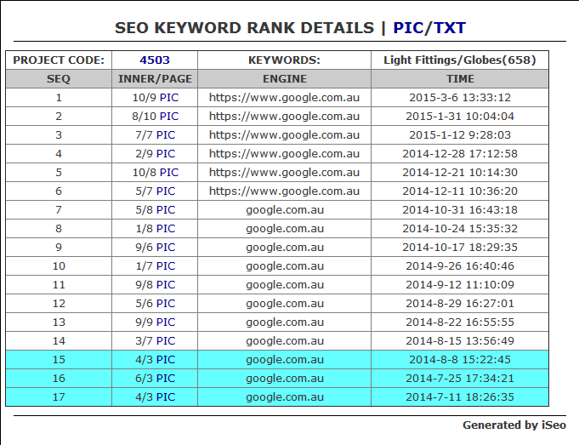Open PIC link for 2/9 entry
This screenshot has height=445, width=579.
[166, 154]
